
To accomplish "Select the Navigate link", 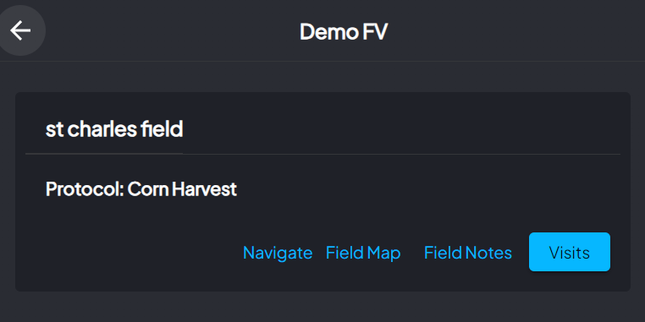I will (x=278, y=253).
